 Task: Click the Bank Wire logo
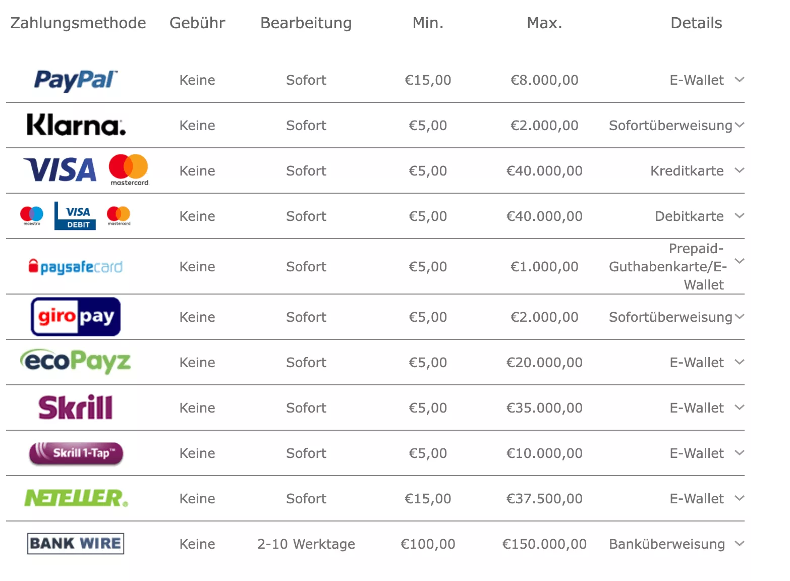tap(76, 543)
